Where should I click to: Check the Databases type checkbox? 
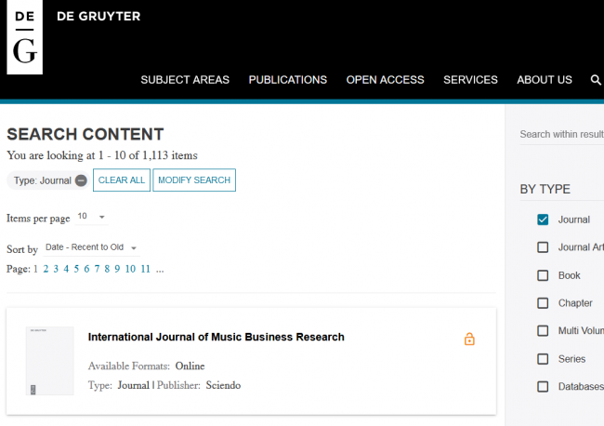tap(543, 387)
